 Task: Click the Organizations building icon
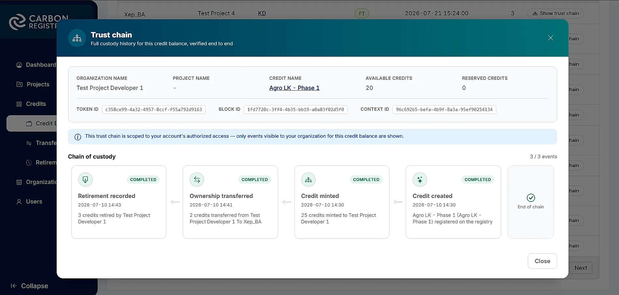(19, 182)
